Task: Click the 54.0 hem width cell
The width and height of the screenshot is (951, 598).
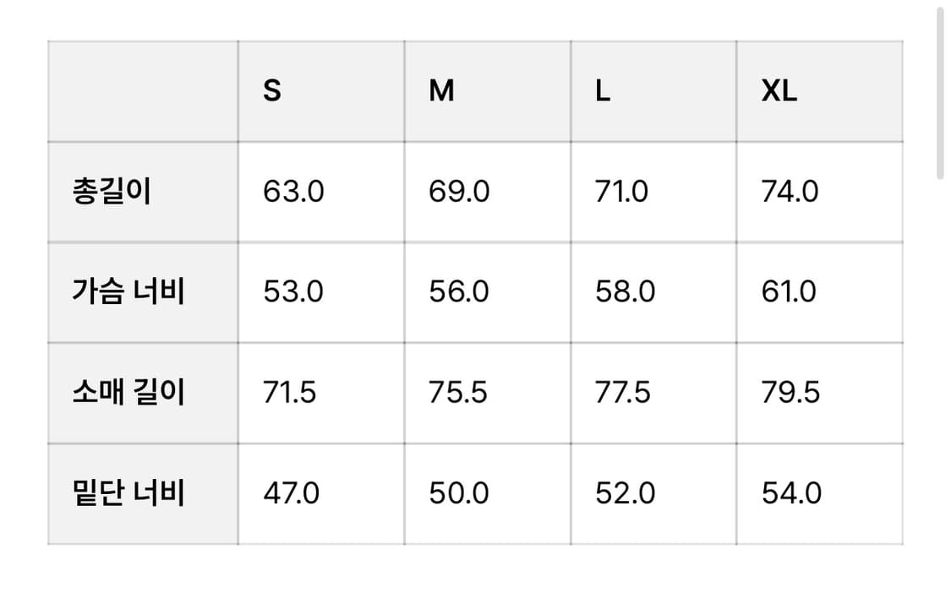Action: point(791,493)
